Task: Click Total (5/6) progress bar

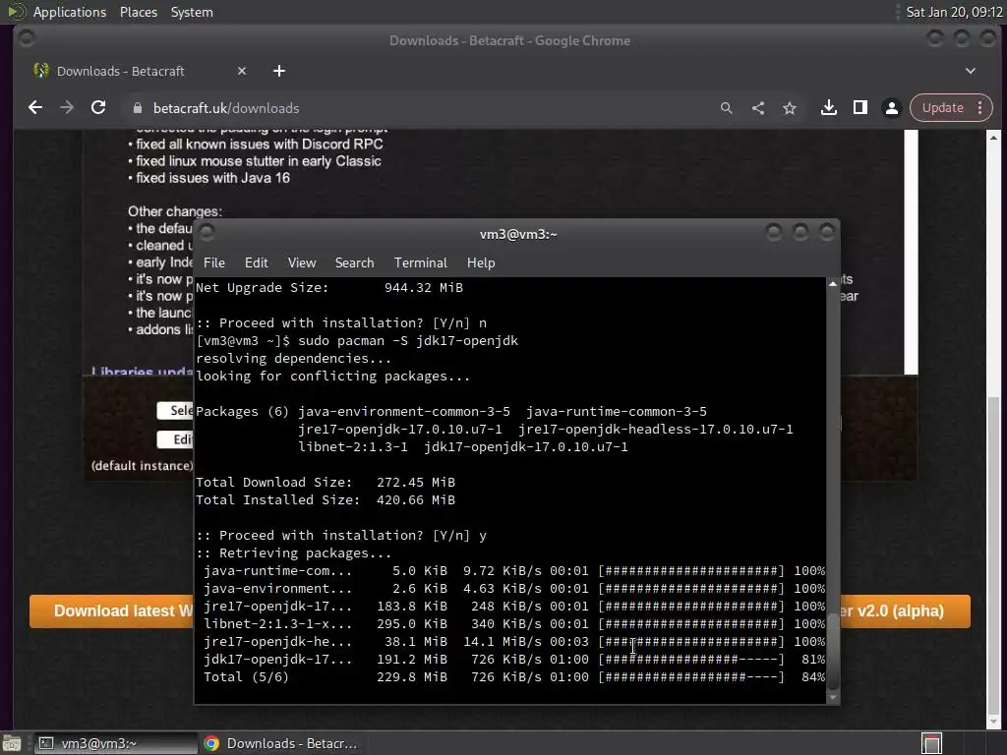Action: [x=691, y=676]
